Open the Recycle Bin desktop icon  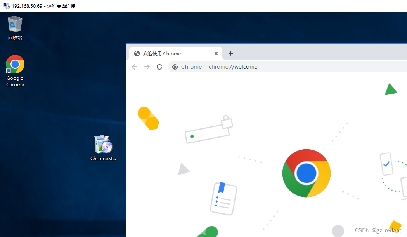[15, 28]
